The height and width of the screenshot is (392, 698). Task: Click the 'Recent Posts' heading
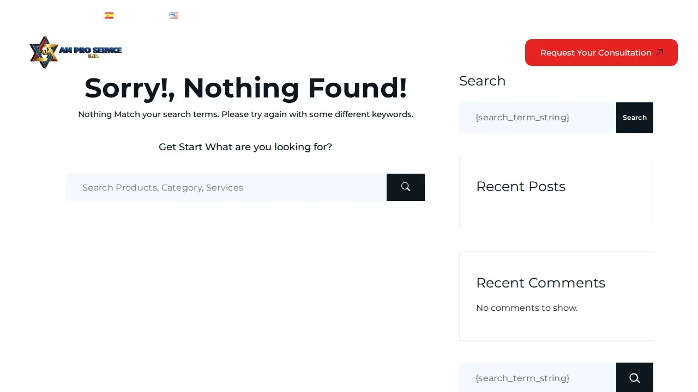pos(521,186)
